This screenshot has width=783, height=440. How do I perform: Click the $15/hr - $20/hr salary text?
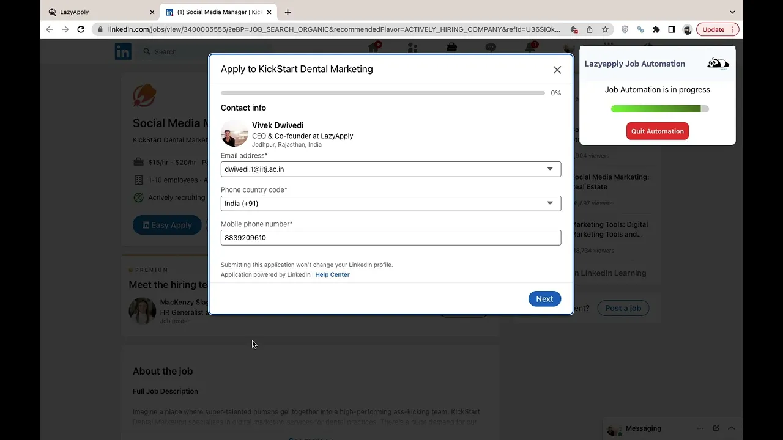click(x=173, y=163)
